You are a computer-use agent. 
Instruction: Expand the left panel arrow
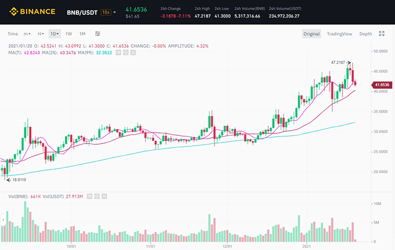(3, 218)
